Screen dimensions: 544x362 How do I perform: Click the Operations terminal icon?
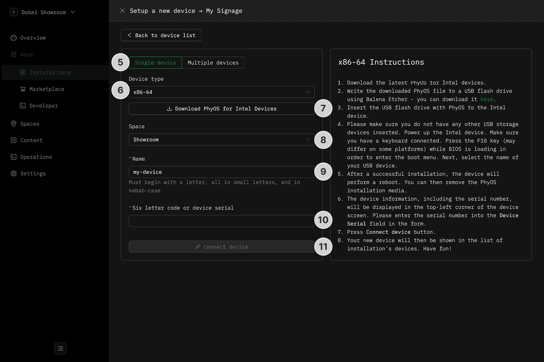coord(14,157)
